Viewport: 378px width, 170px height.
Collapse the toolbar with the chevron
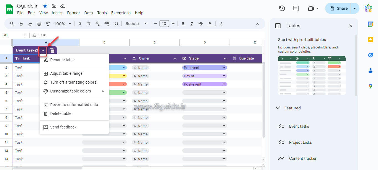[257, 24]
